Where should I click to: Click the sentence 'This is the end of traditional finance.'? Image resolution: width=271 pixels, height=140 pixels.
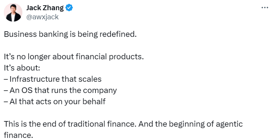tap(70, 124)
